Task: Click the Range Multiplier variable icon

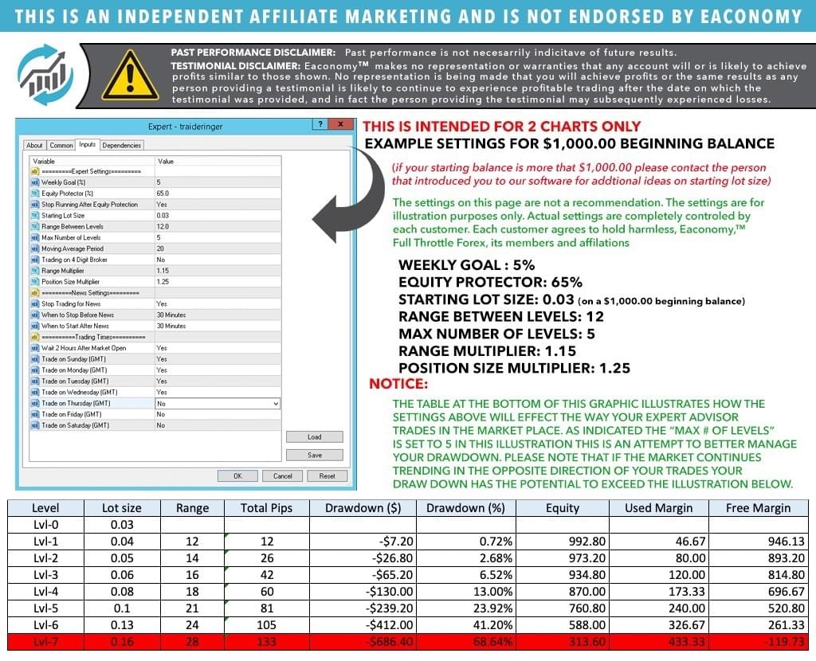Action: 35,271
